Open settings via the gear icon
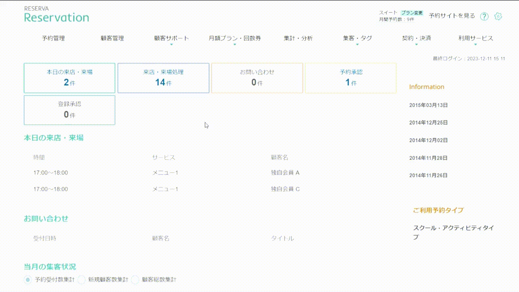519x292 pixels. tap(498, 16)
